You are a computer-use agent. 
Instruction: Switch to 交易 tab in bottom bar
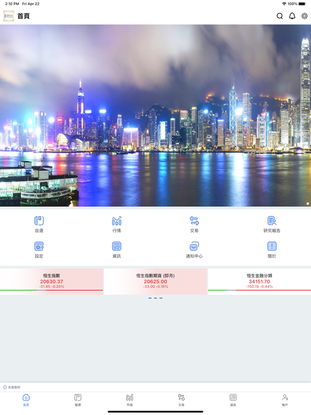(x=181, y=400)
